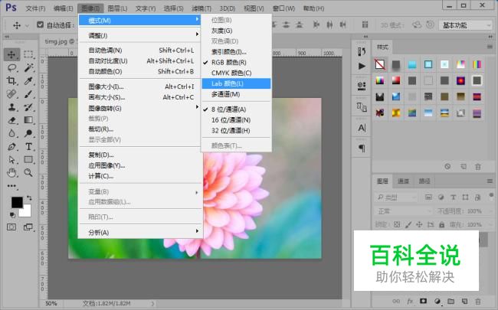The image size is (498, 310).
Task: Expand the 图像旋转(G) submenu
Action: coord(140,108)
